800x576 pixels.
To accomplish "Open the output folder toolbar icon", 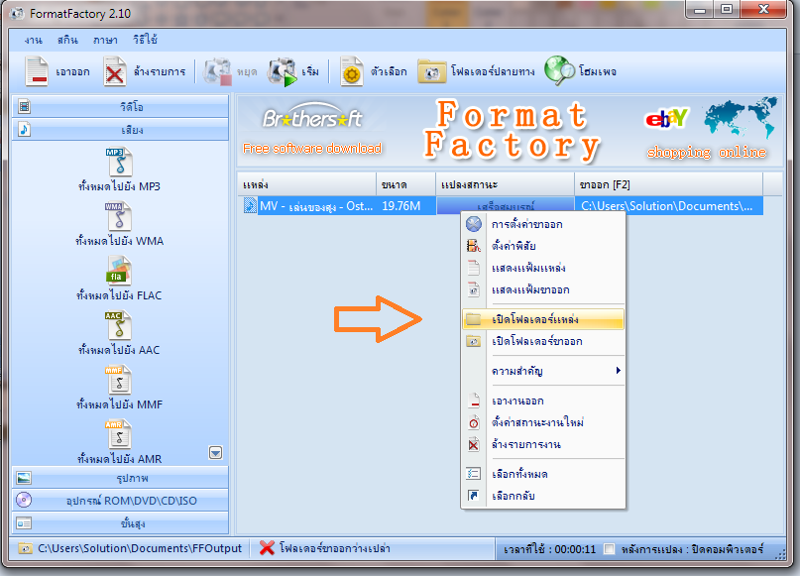I will [x=431, y=71].
